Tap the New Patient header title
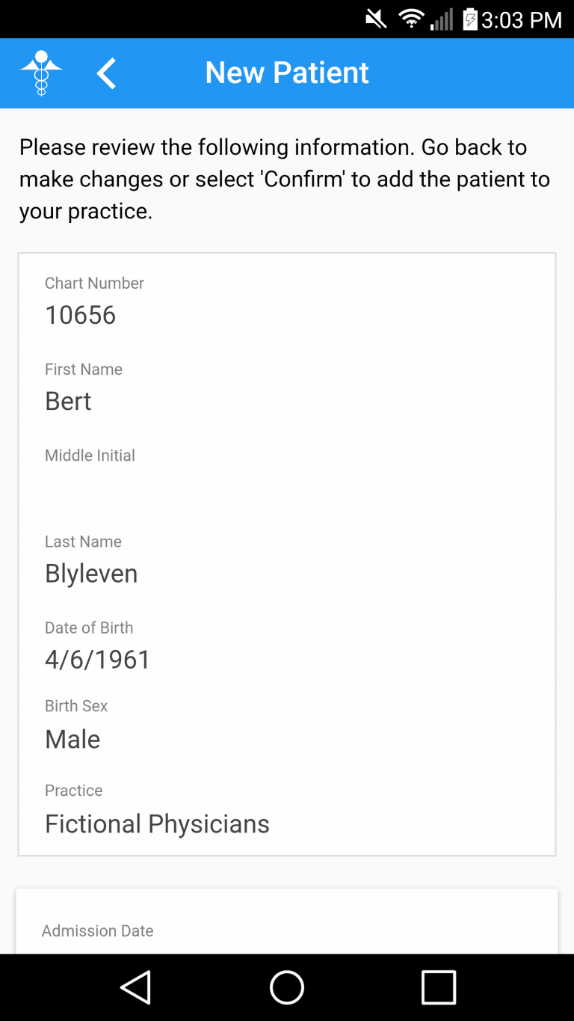Image resolution: width=574 pixels, height=1021 pixels. (x=287, y=73)
